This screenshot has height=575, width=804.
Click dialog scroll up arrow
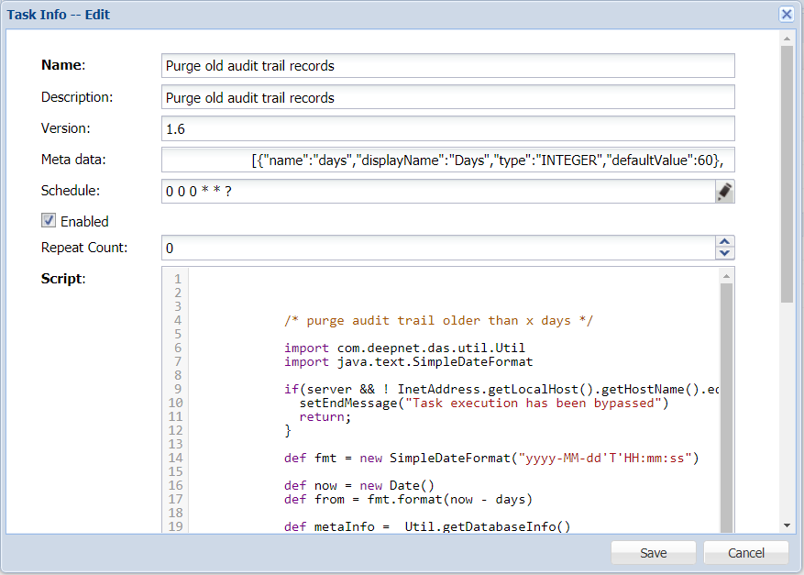787,39
